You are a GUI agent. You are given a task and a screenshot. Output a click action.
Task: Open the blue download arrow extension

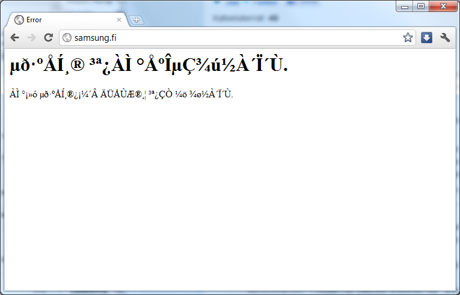(x=426, y=38)
